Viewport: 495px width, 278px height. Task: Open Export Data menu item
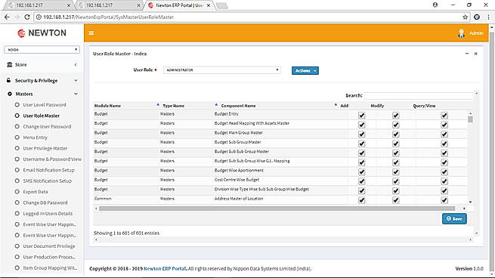[36, 192]
